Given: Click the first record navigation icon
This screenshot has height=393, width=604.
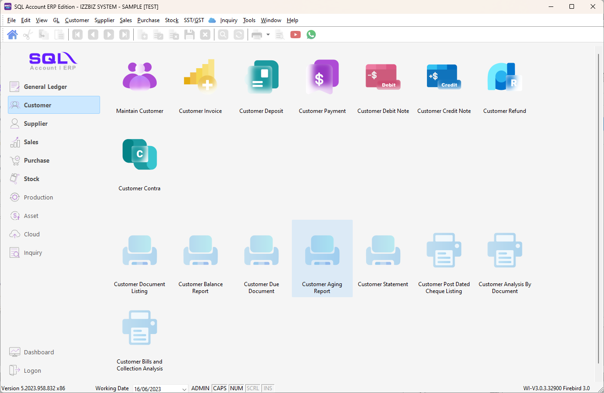Looking at the screenshot, I should pyautogui.click(x=77, y=35).
